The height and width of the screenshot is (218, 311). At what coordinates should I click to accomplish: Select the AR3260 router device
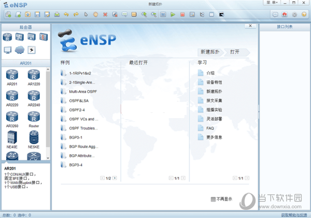click(x=12, y=120)
